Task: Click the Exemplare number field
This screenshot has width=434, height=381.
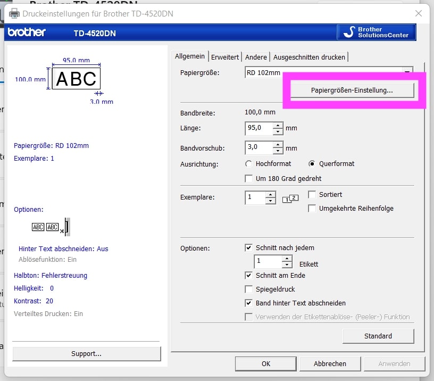Action: (255, 198)
